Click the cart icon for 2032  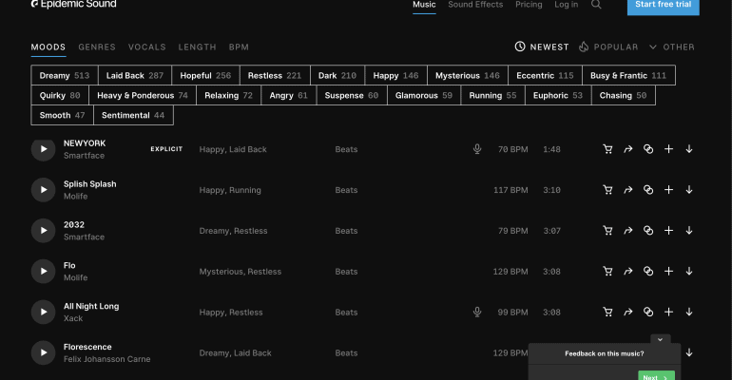click(x=607, y=230)
